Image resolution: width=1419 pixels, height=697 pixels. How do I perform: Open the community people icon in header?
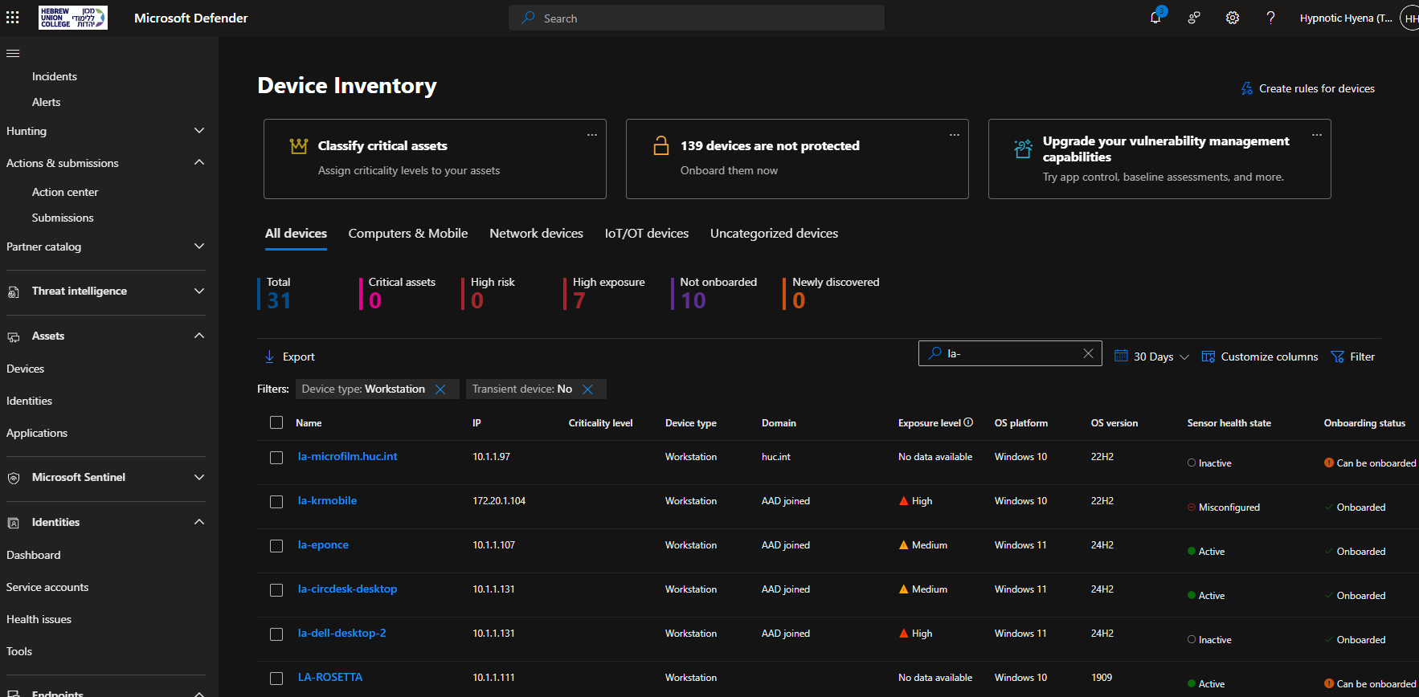[x=1194, y=18]
